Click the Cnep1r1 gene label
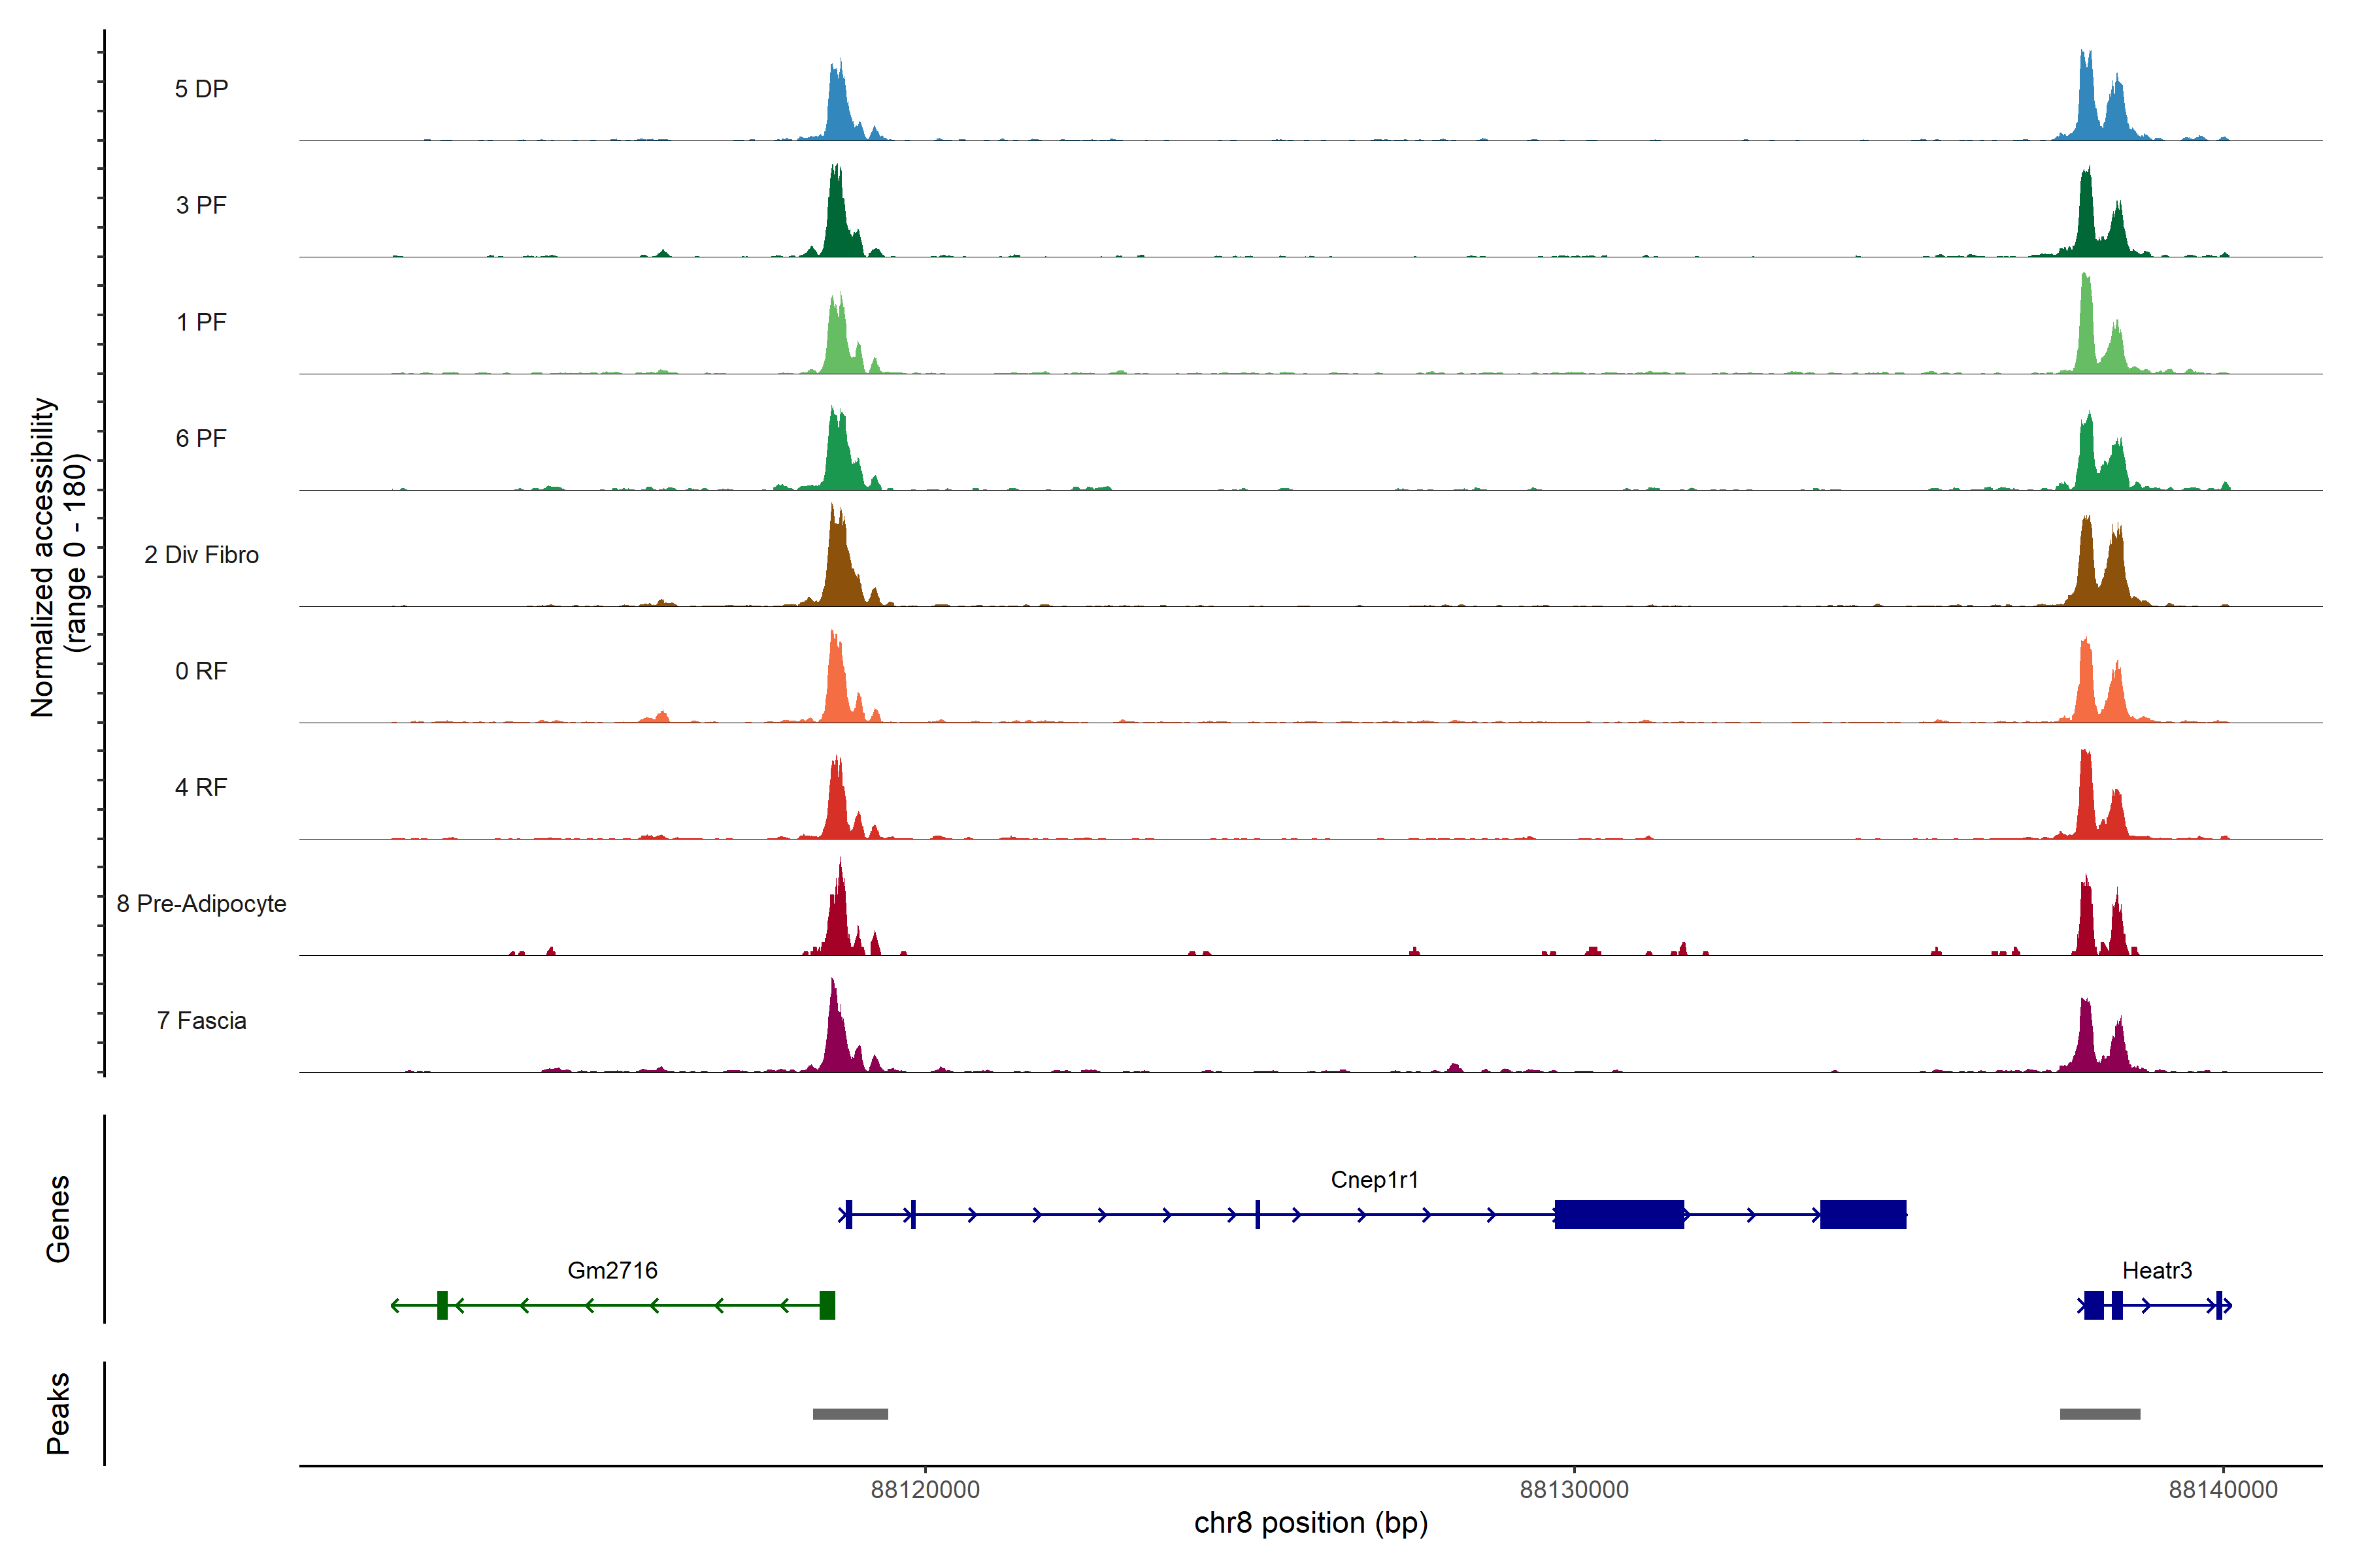The image size is (2353, 1568). 1374,1180
